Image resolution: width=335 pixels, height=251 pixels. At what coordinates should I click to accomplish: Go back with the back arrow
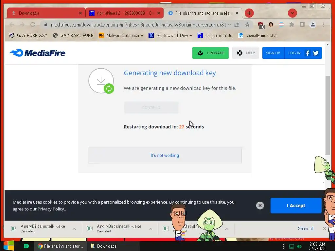pyautogui.click(x=12, y=25)
